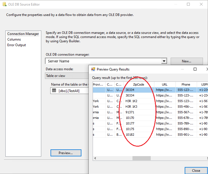Image resolution: width=208 pixels, height=174 pixels.
Task: Click the Preview Query Results window icon
Action: [x=93, y=69]
